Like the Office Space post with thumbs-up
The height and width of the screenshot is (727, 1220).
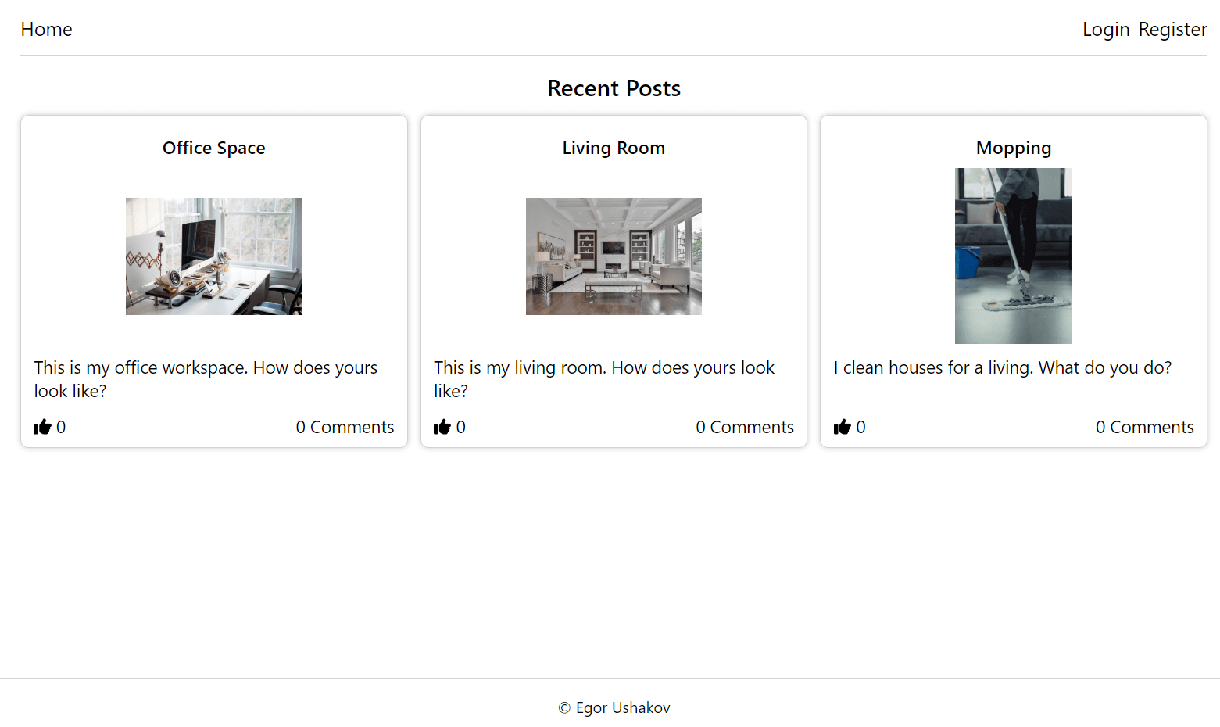click(x=42, y=427)
